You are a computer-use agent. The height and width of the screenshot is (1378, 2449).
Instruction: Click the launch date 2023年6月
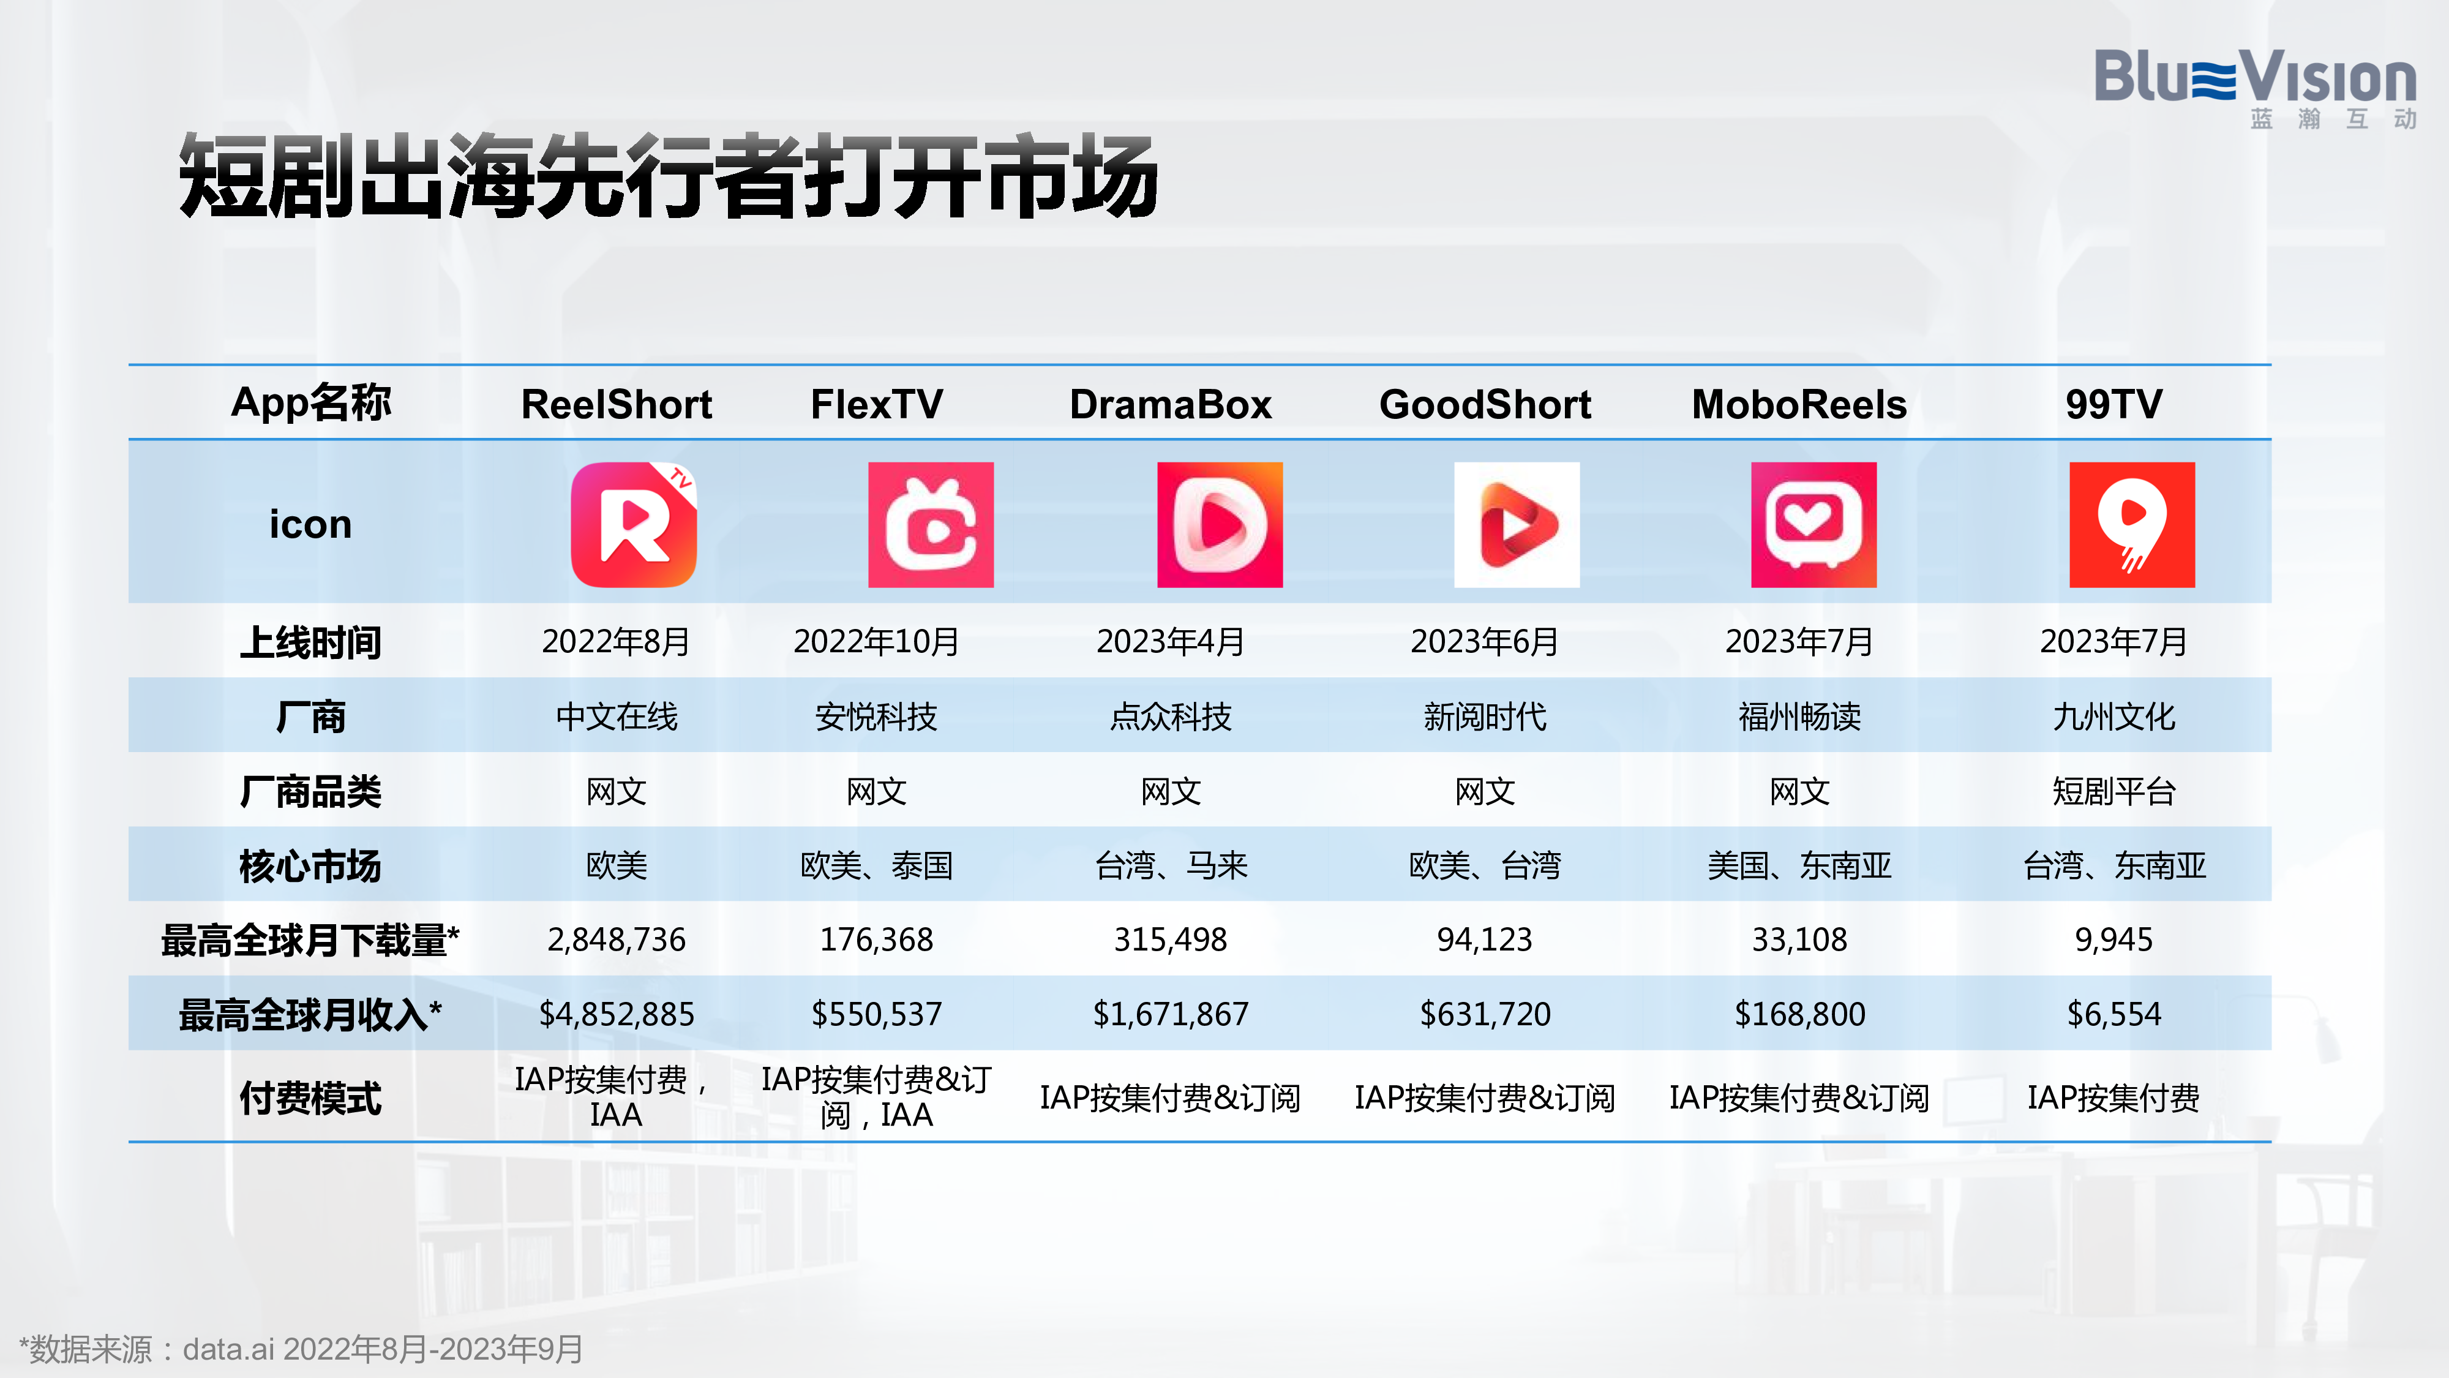click(1485, 642)
